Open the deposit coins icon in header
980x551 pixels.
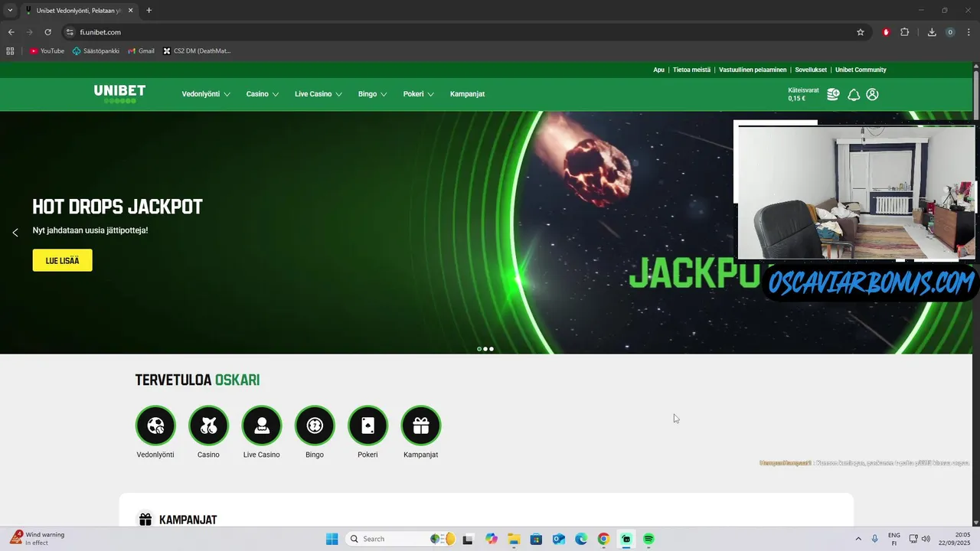[x=833, y=94]
